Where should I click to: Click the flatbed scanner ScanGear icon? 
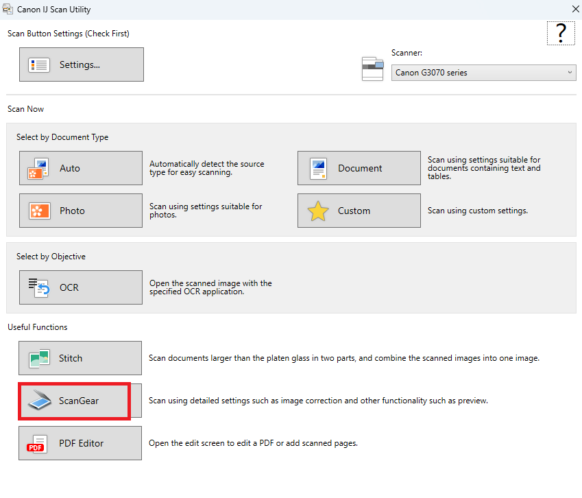click(x=39, y=401)
